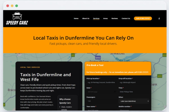Viewport: 169px width, 112px height.
Task: Click the red window close dot
Action: click(8, 6)
